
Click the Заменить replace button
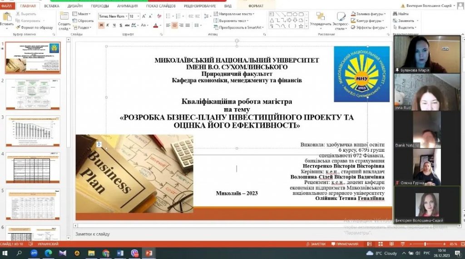pos(406,20)
